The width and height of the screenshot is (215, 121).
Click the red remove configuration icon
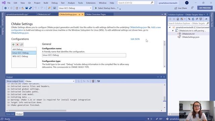pos(17,44)
